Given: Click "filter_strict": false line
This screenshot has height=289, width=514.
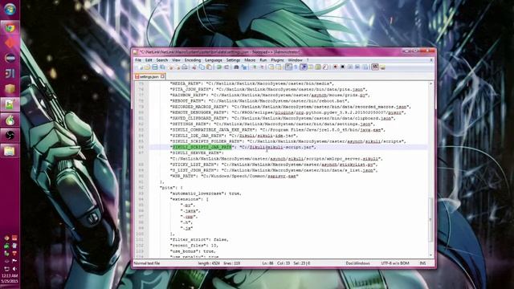Looking at the screenshot, I should 199,239.
